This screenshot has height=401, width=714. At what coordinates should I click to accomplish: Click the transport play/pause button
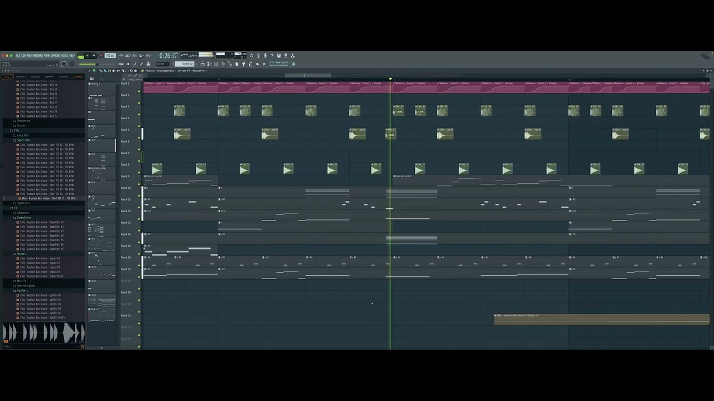87,56
